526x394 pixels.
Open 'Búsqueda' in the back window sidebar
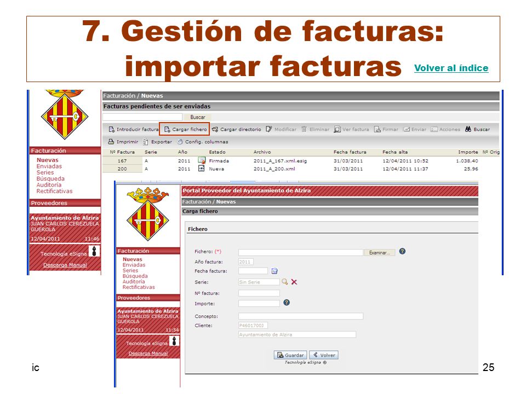[x=50, y=178]
